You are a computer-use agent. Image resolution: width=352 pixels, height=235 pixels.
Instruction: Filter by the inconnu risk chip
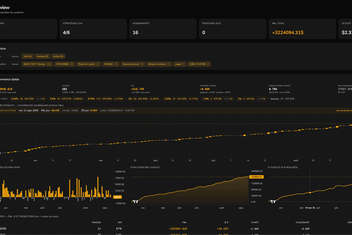[282, 99]
